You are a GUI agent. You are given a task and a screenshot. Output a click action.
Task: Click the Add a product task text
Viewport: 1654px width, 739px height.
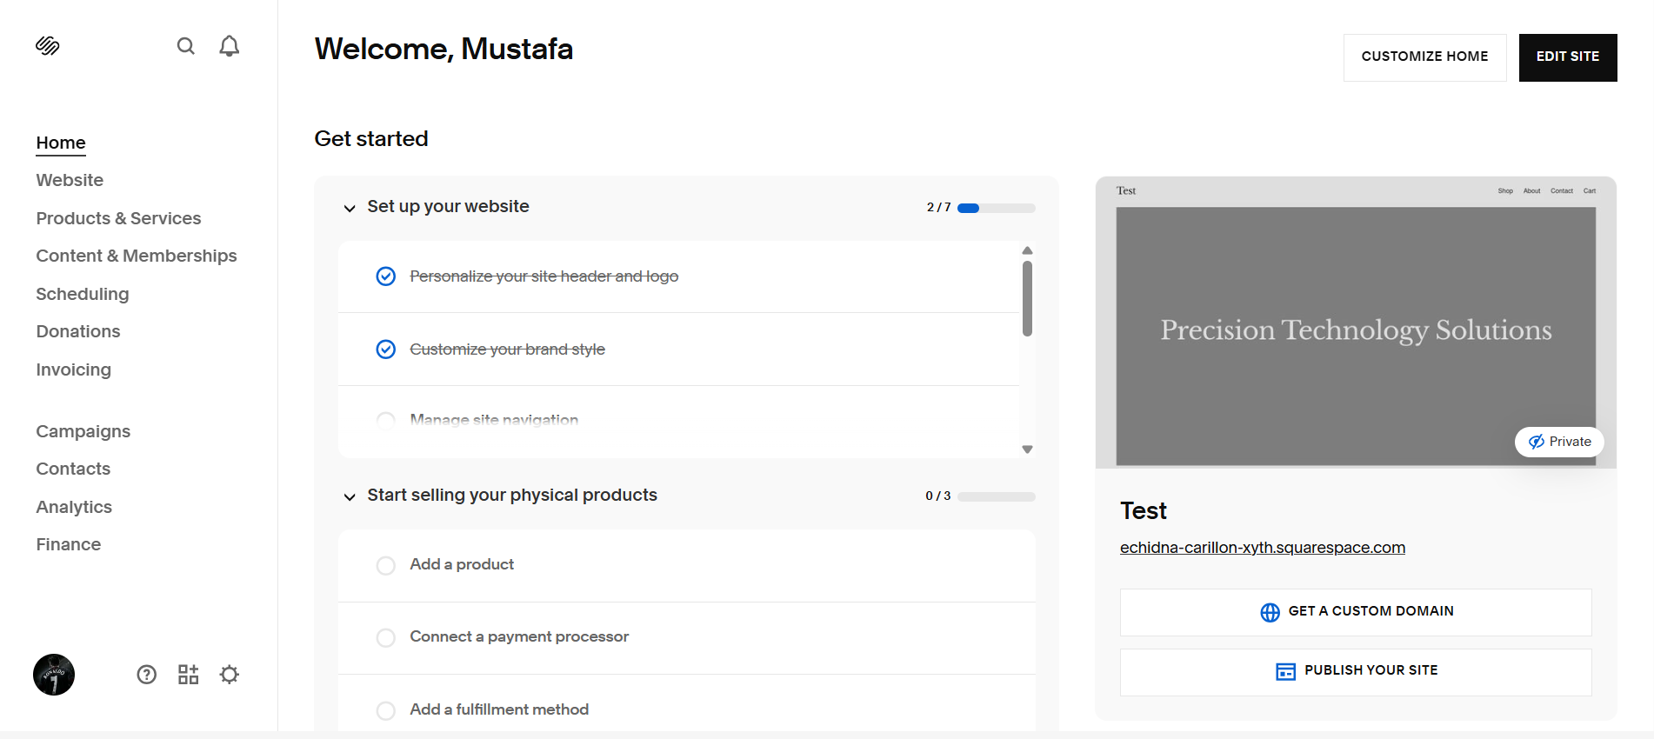[462, 565]
